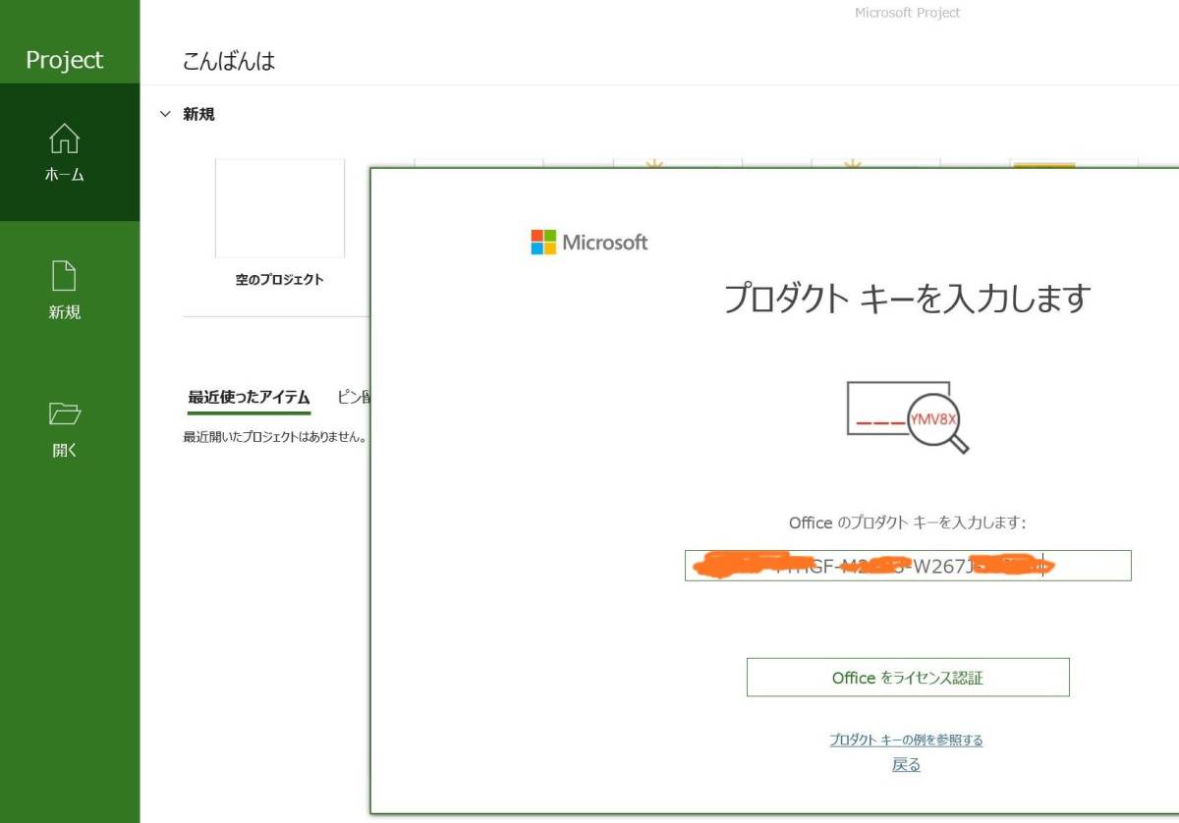Image resolution: width=1179 pixels, height=823 pixels.
Task: Select the 空のプロジェクト blank project thumbnail
Action: click(x=280, y=208)
